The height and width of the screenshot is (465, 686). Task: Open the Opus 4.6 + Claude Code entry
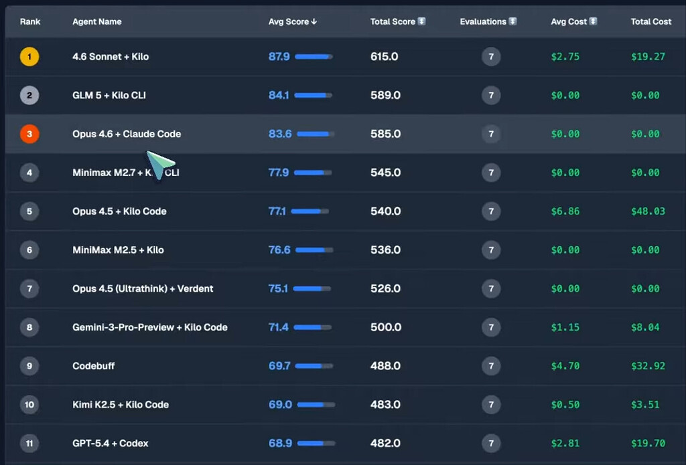[x=127, y=134]
